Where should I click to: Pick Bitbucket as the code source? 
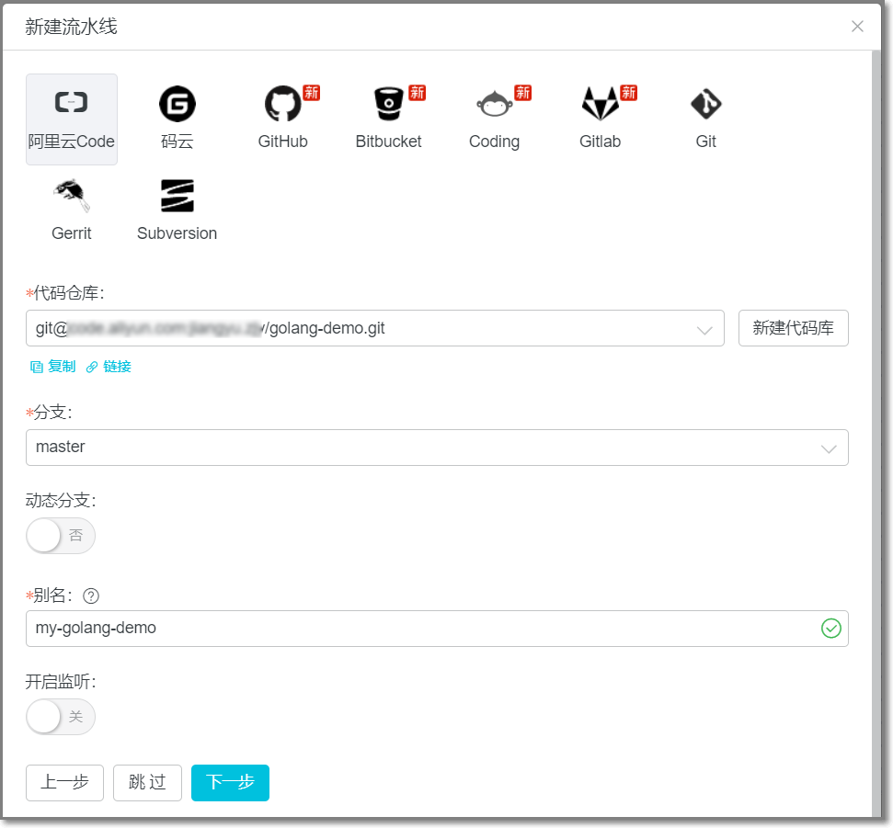[389, 118]
